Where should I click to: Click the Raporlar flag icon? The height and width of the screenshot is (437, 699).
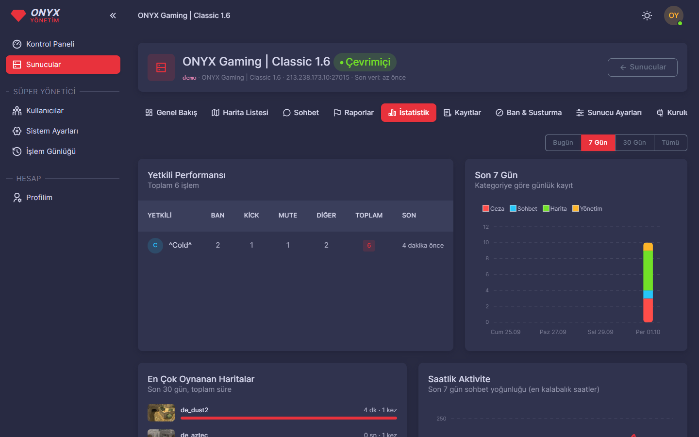(337, 113)
